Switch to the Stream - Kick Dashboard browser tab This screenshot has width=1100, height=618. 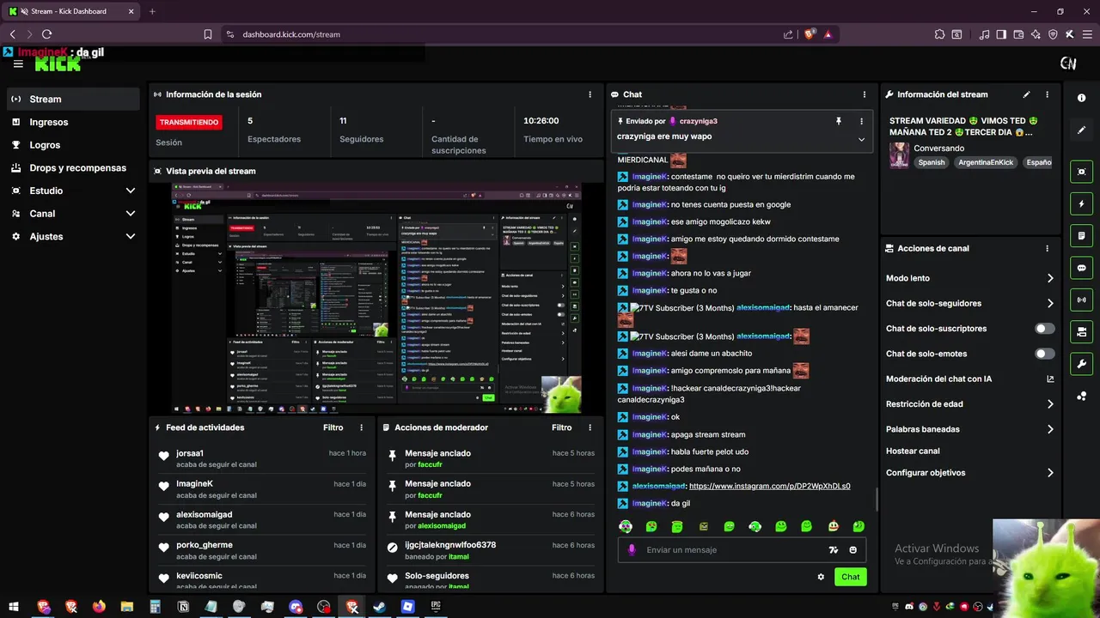tap(72, 11)
